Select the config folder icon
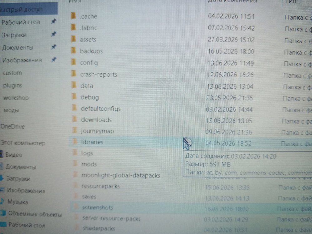Viewport: 312px width, 234px height. [74, 62]
